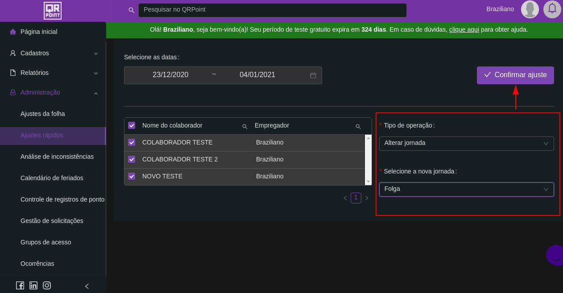
Task: Click the QRPoint logo
Action: click(53, 11)
